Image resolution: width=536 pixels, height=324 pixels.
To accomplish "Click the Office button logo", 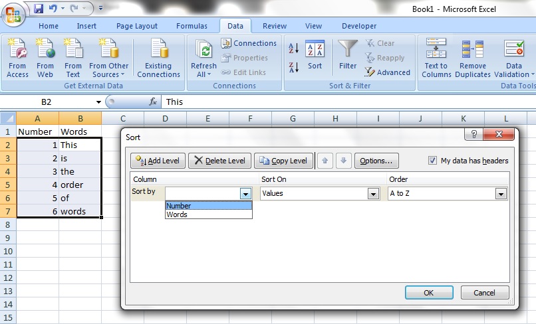I will pyautogui.click(x=13, y=13).
